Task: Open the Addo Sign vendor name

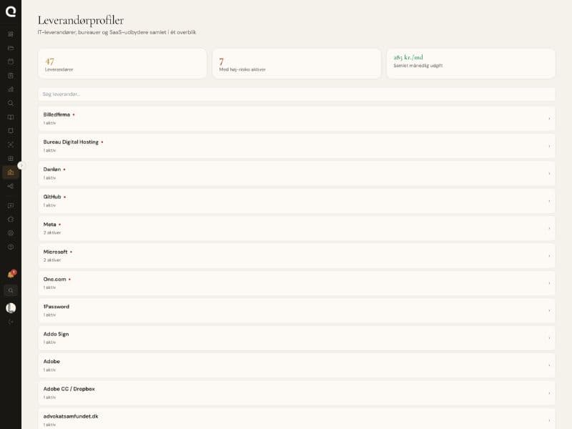Action: point(56,334)
